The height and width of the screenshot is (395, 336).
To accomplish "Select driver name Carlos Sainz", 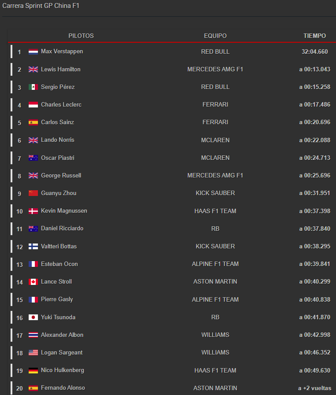I will [57, 122].
